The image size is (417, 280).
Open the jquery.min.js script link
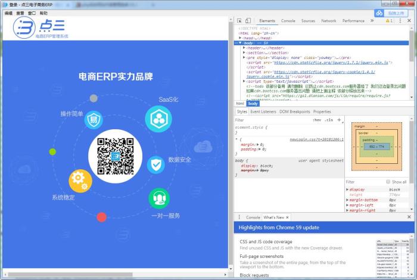[x=331, y=63]
